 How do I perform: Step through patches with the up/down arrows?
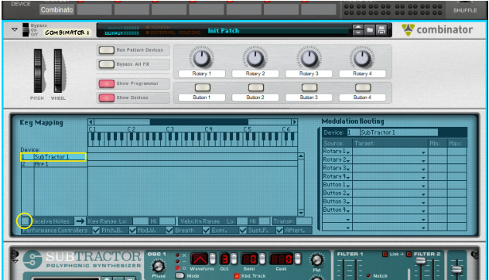pos(358,30)
